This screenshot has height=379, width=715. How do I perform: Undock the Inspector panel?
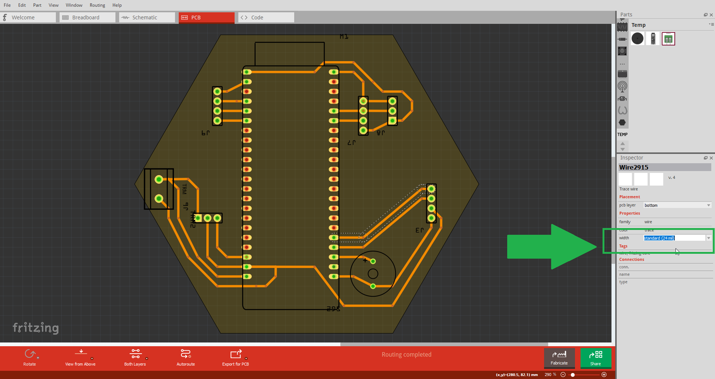tap(705, 158)
